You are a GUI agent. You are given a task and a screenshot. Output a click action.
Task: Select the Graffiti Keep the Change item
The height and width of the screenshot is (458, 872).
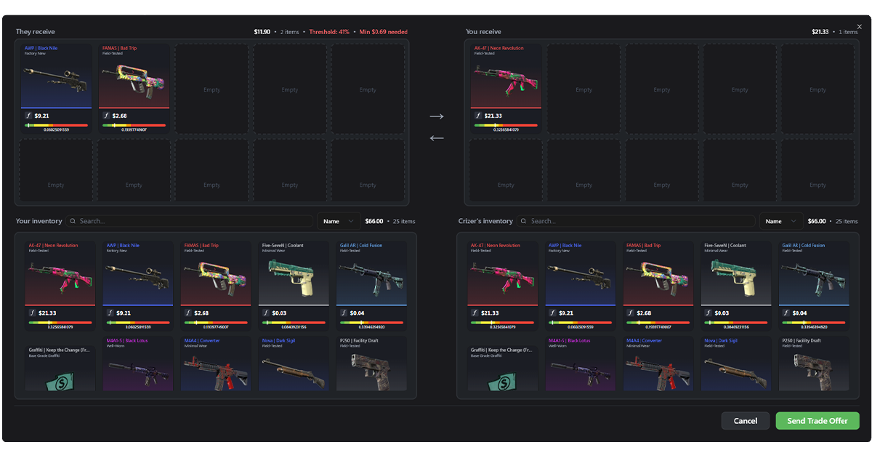pyautogui.click(x=60, y=363)
